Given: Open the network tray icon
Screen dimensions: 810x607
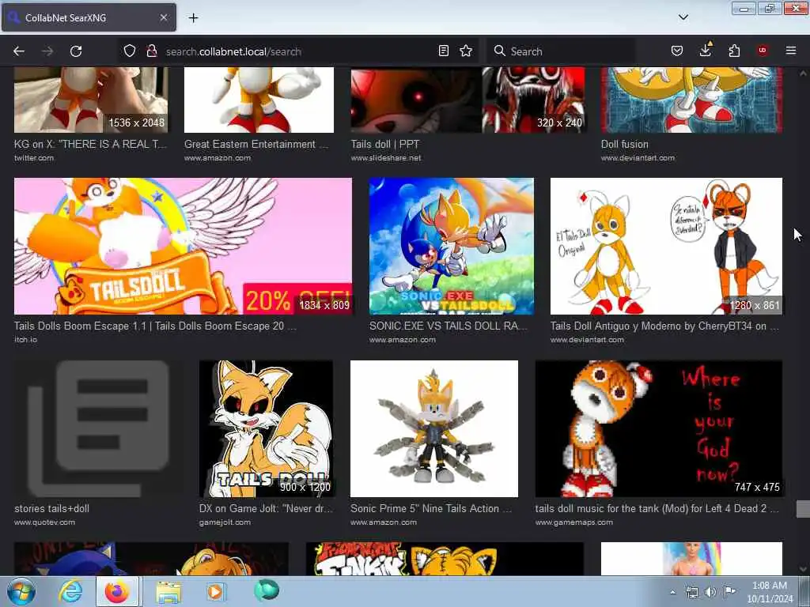Looking at the screenshot, I should [x=691, y=592].
